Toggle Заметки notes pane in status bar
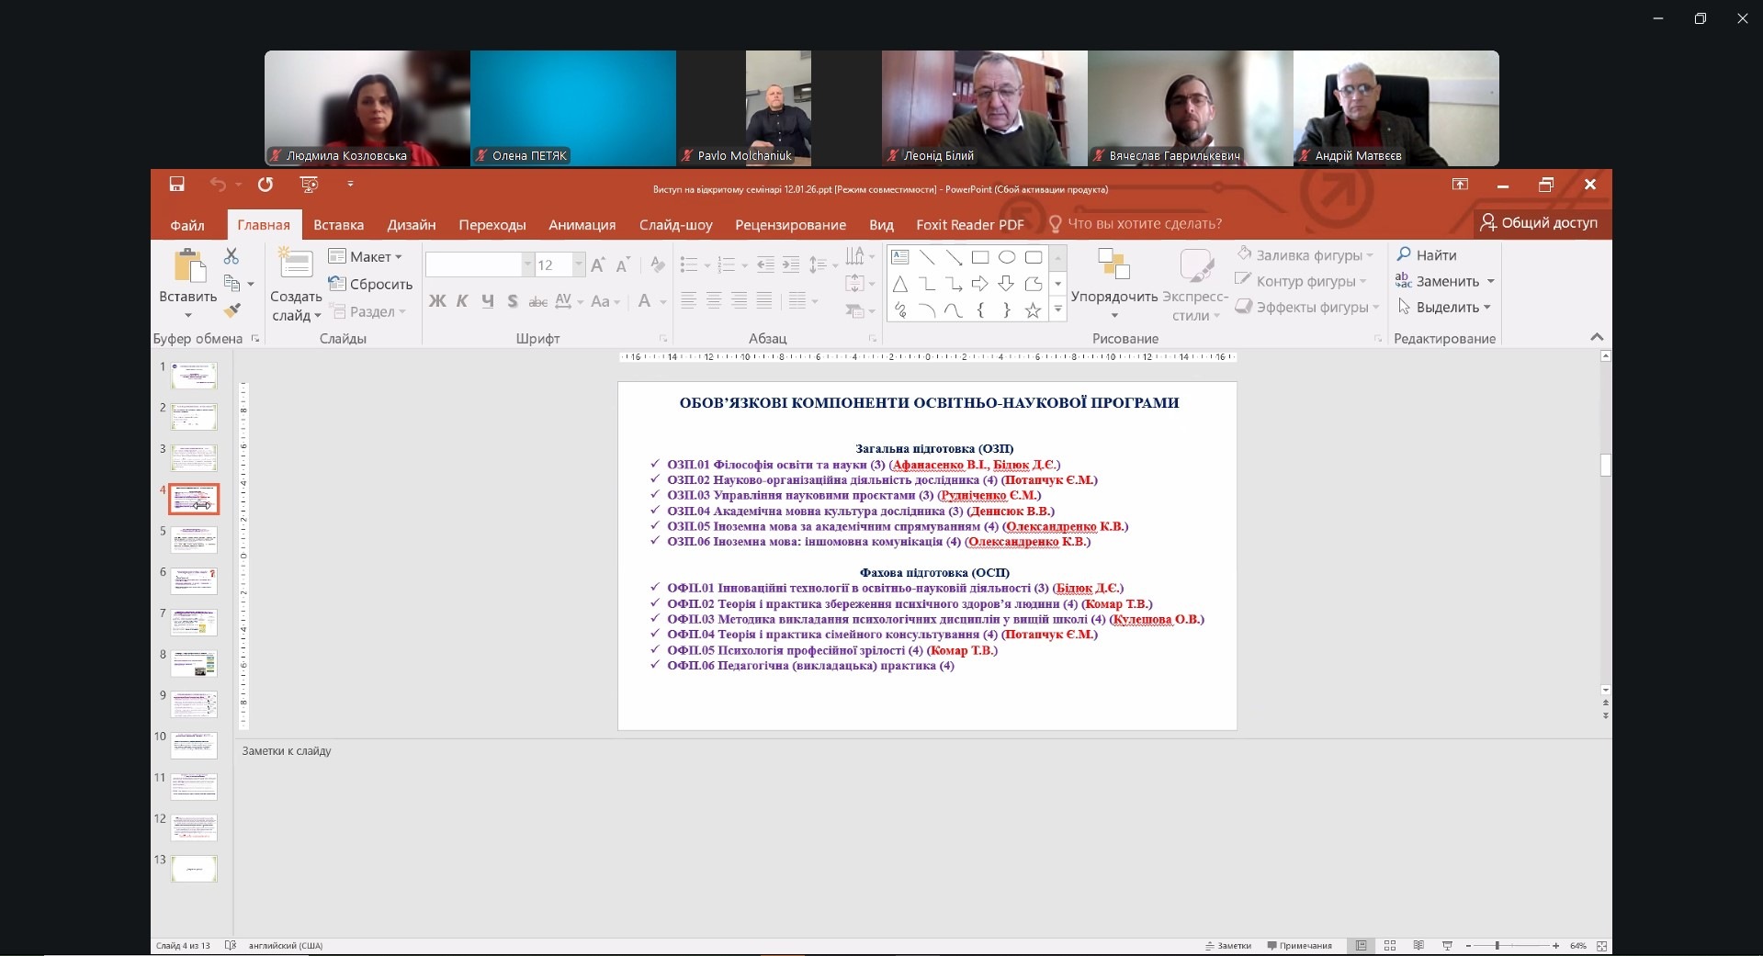This screenshot has height=956, width=1763. click(x=1228, y=945)
